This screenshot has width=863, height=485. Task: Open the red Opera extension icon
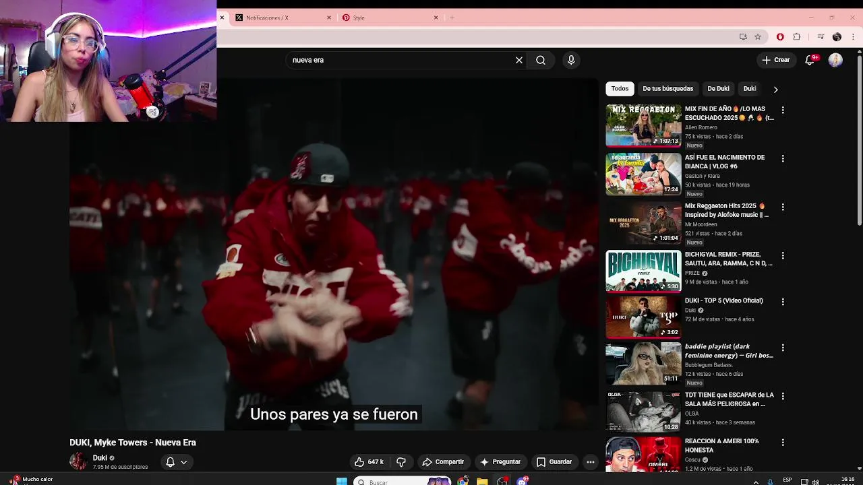pos(780,36)
